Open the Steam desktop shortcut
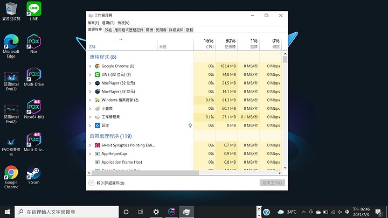 coord(33,175)
